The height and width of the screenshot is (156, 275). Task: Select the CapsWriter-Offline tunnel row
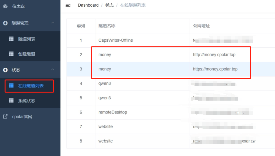(116, 40)
